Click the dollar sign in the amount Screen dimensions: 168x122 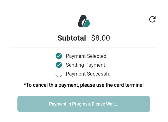pyautogui.click(x=93, y=38)
